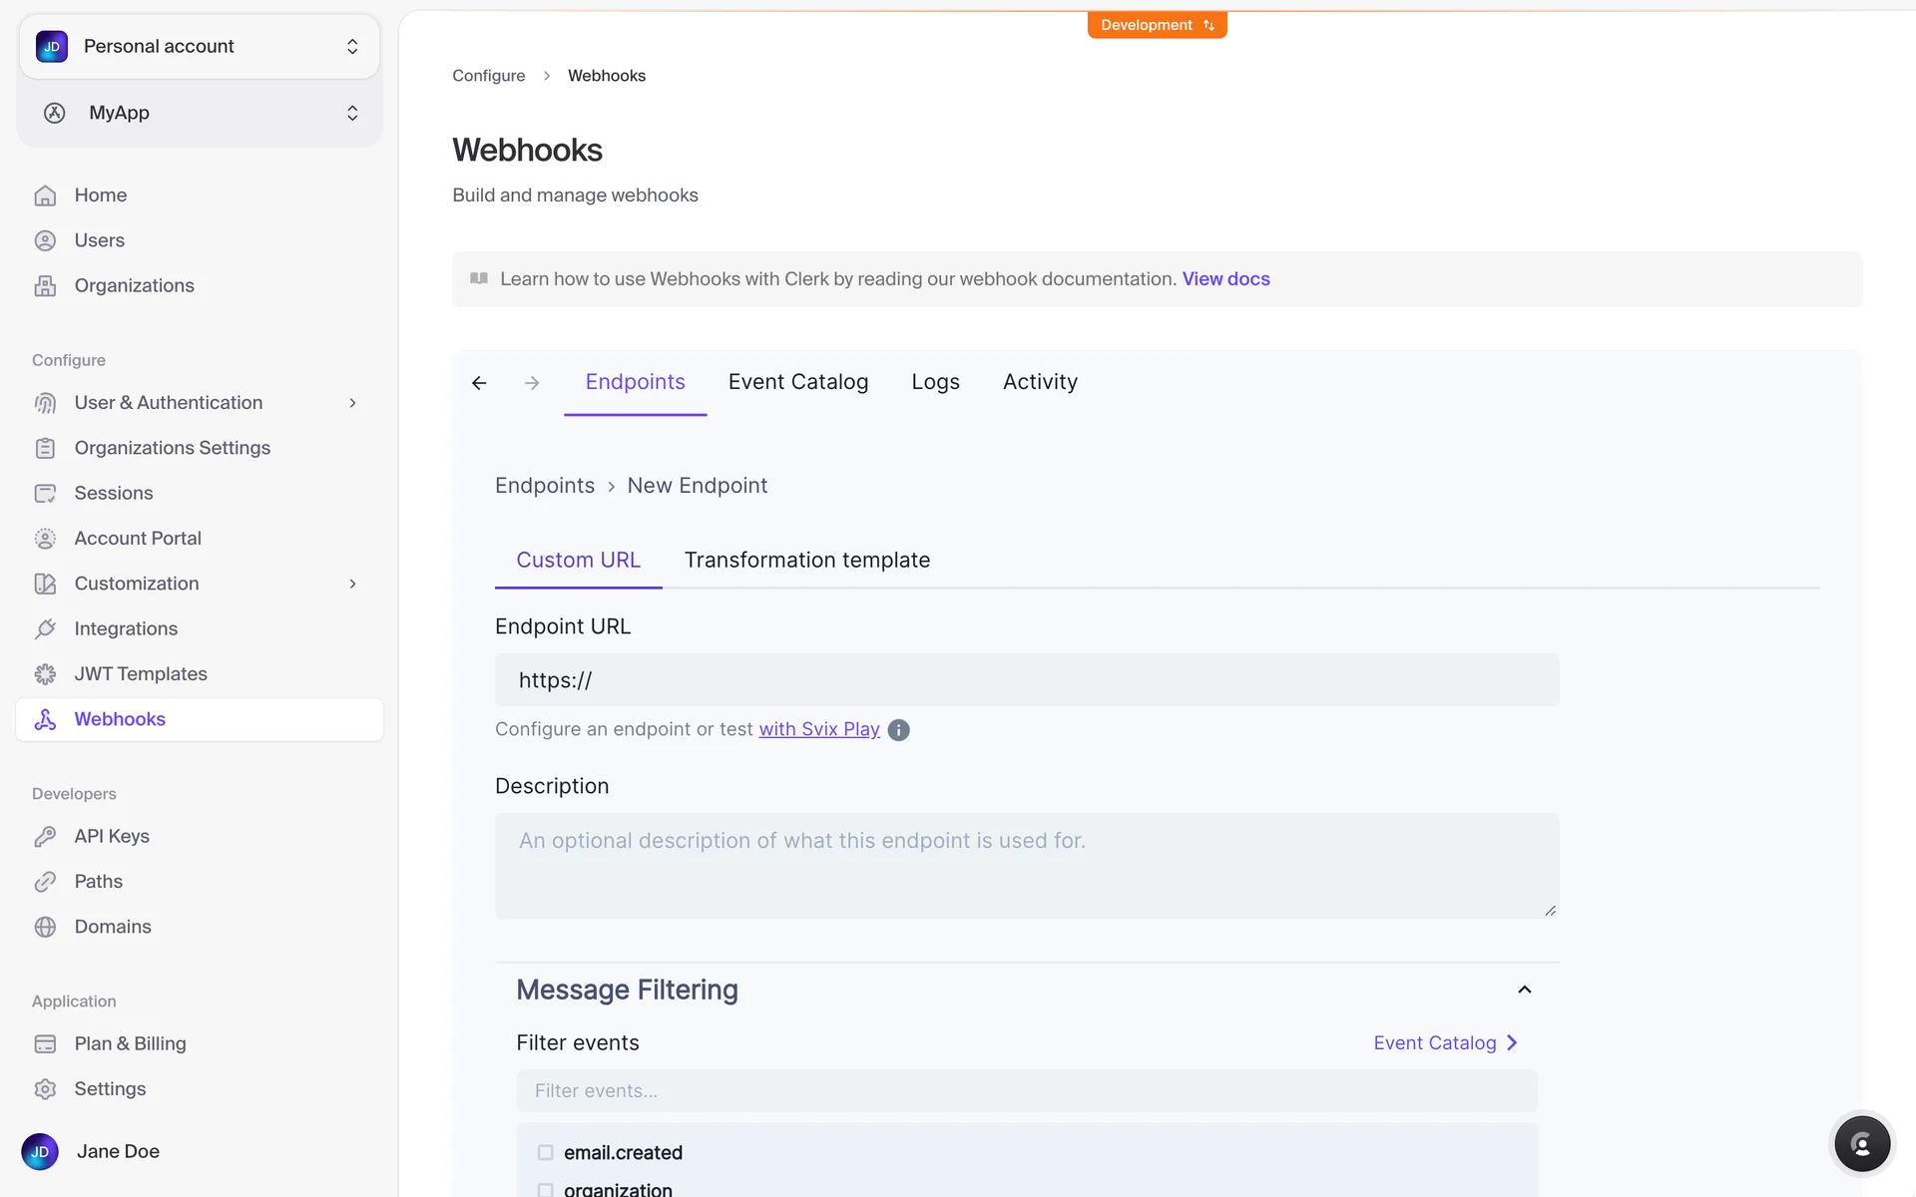Image resolution: width=1916 pixels, height=1197 pixels.
Task: Collapse the Message Filtering section
Action: pyautogui.click(x=1524, y=990)
